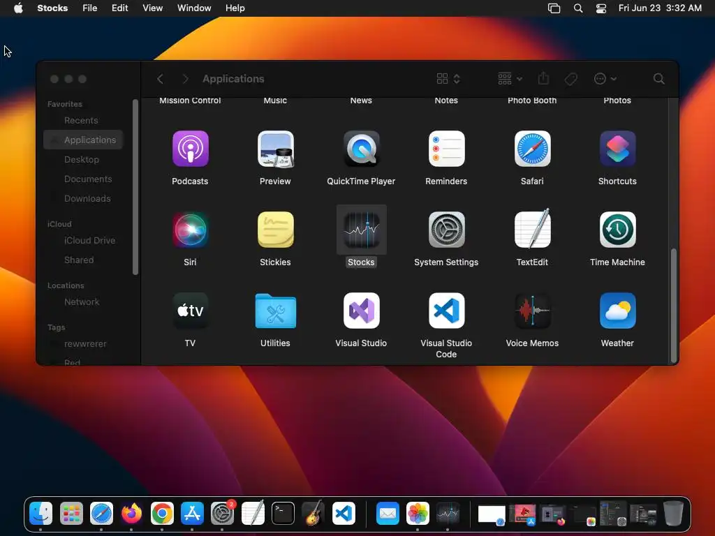Open Photos from the Dock
This screenshot has width=715, height=536.
pyautogui.click(x=418, y=514)
